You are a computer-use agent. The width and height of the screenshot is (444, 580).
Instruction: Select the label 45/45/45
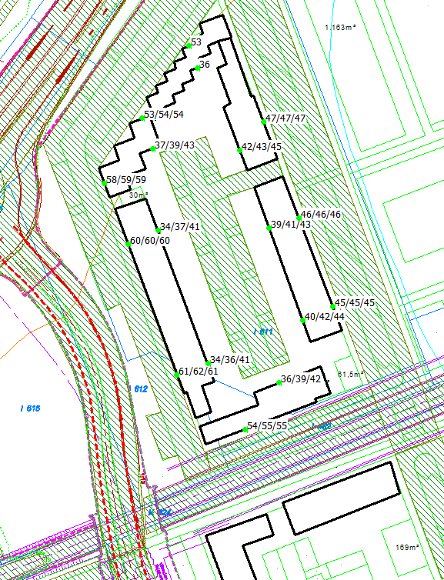(x=355, y=303)
